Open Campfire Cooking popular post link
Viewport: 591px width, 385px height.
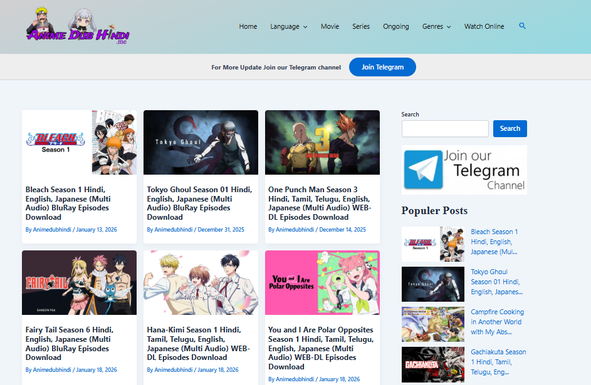click(x=497, y=322)
